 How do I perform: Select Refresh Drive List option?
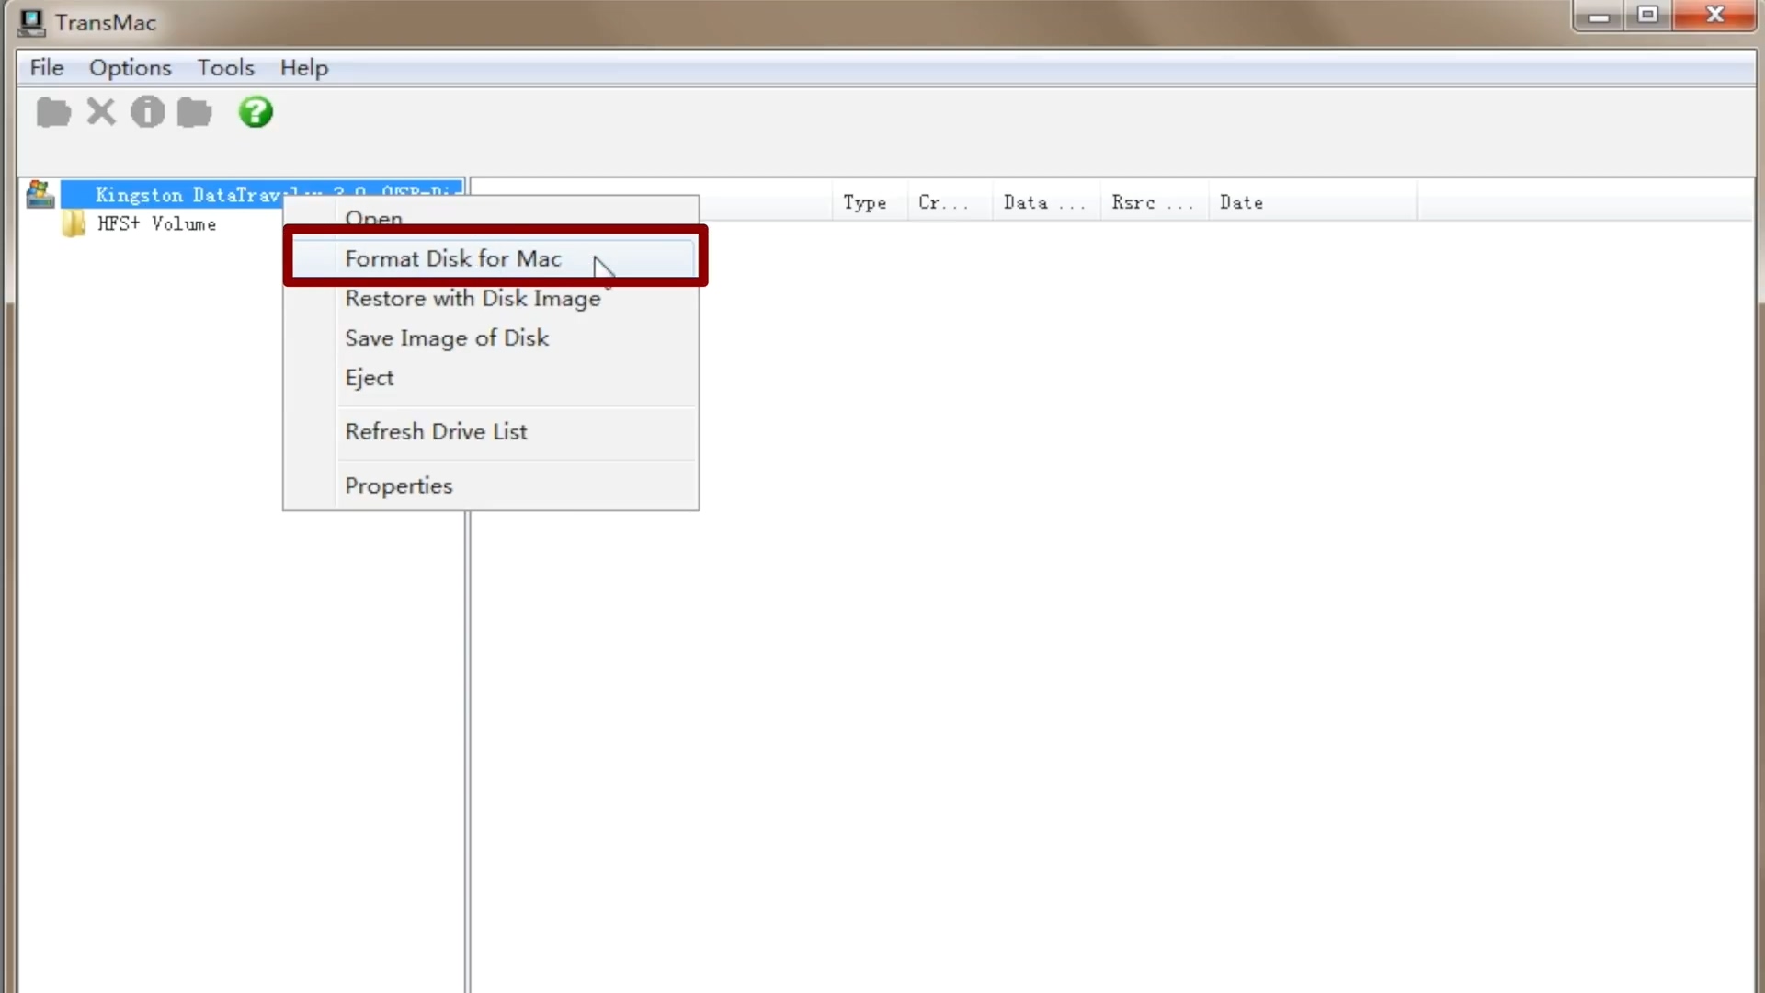pos(436,432)
